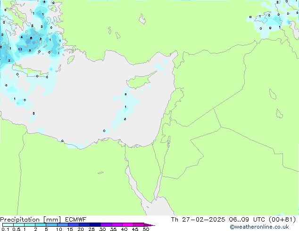Click the legend label '15'
This screenshot has width=299, height=231.
coord(70,229)
